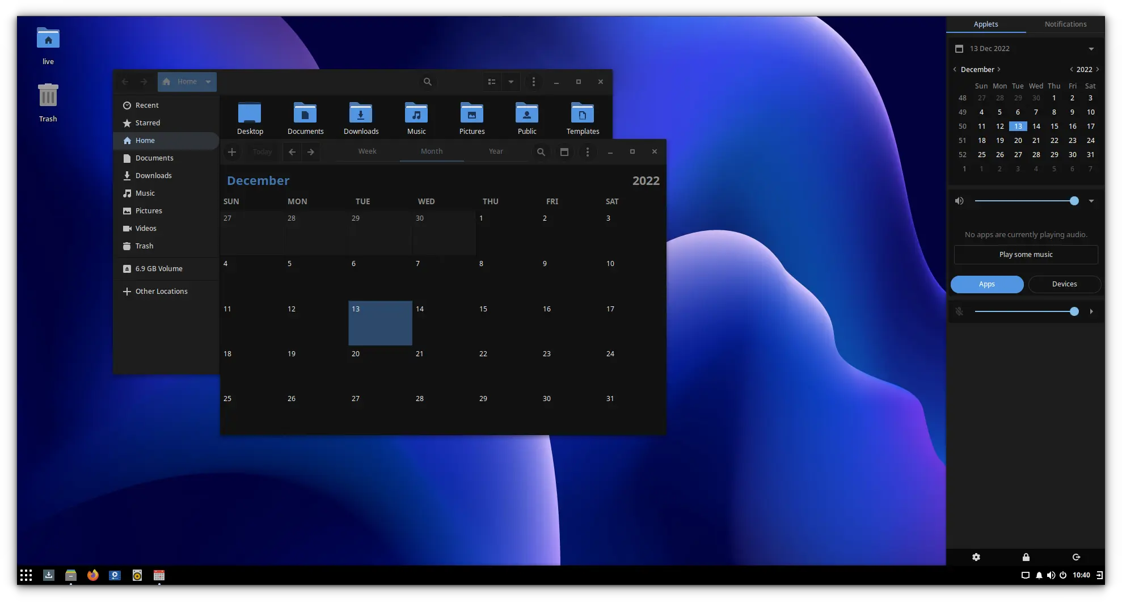
Task: Open Videos in file manager sidebar
Action: tap(166, 229)
